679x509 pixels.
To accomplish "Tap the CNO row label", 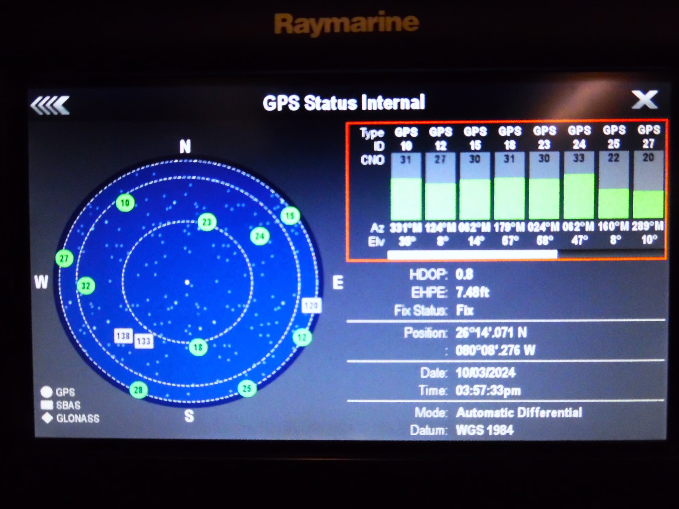I will [x=373, y=160].
